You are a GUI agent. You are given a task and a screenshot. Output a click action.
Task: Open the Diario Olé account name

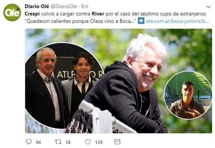point(37,6)
